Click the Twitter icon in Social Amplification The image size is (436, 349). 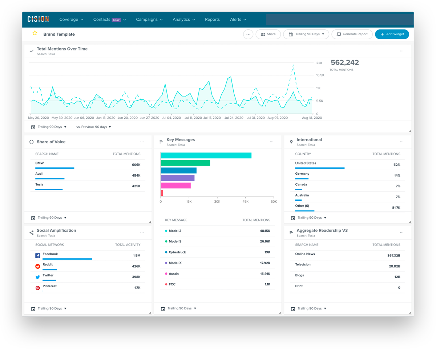[x=37, y=277]
